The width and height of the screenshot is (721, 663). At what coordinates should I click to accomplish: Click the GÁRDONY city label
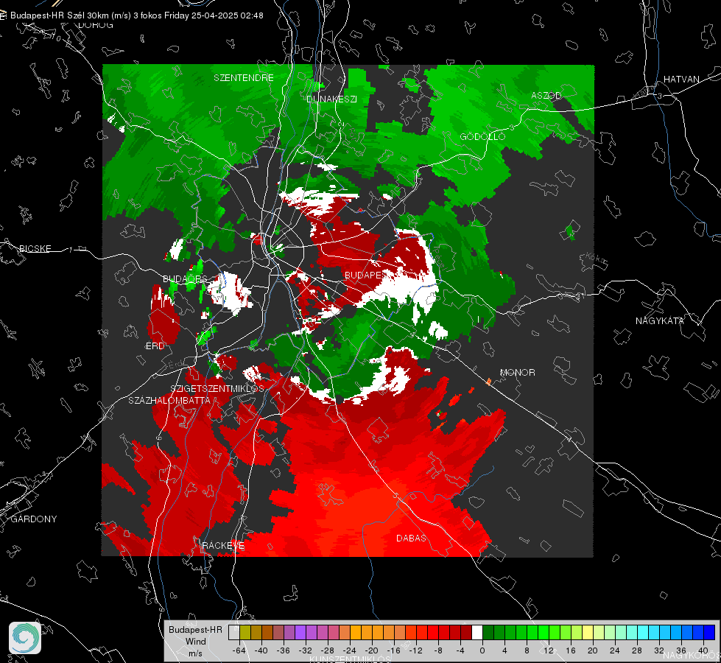(x=34, y=519)
